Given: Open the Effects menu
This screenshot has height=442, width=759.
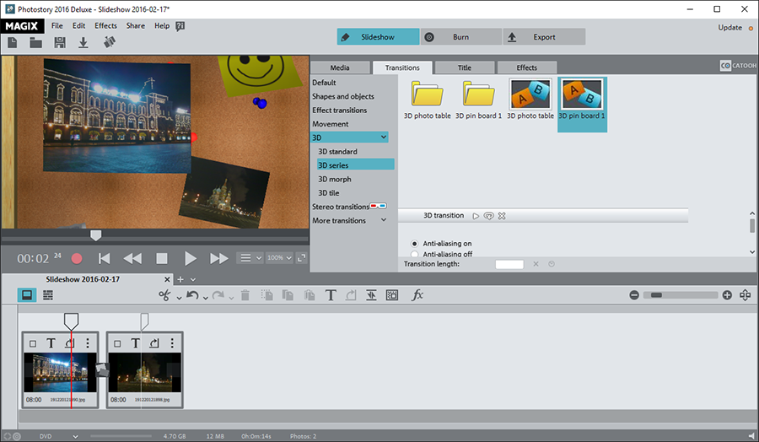Looking at the screenshot, I should click(105, 26).
